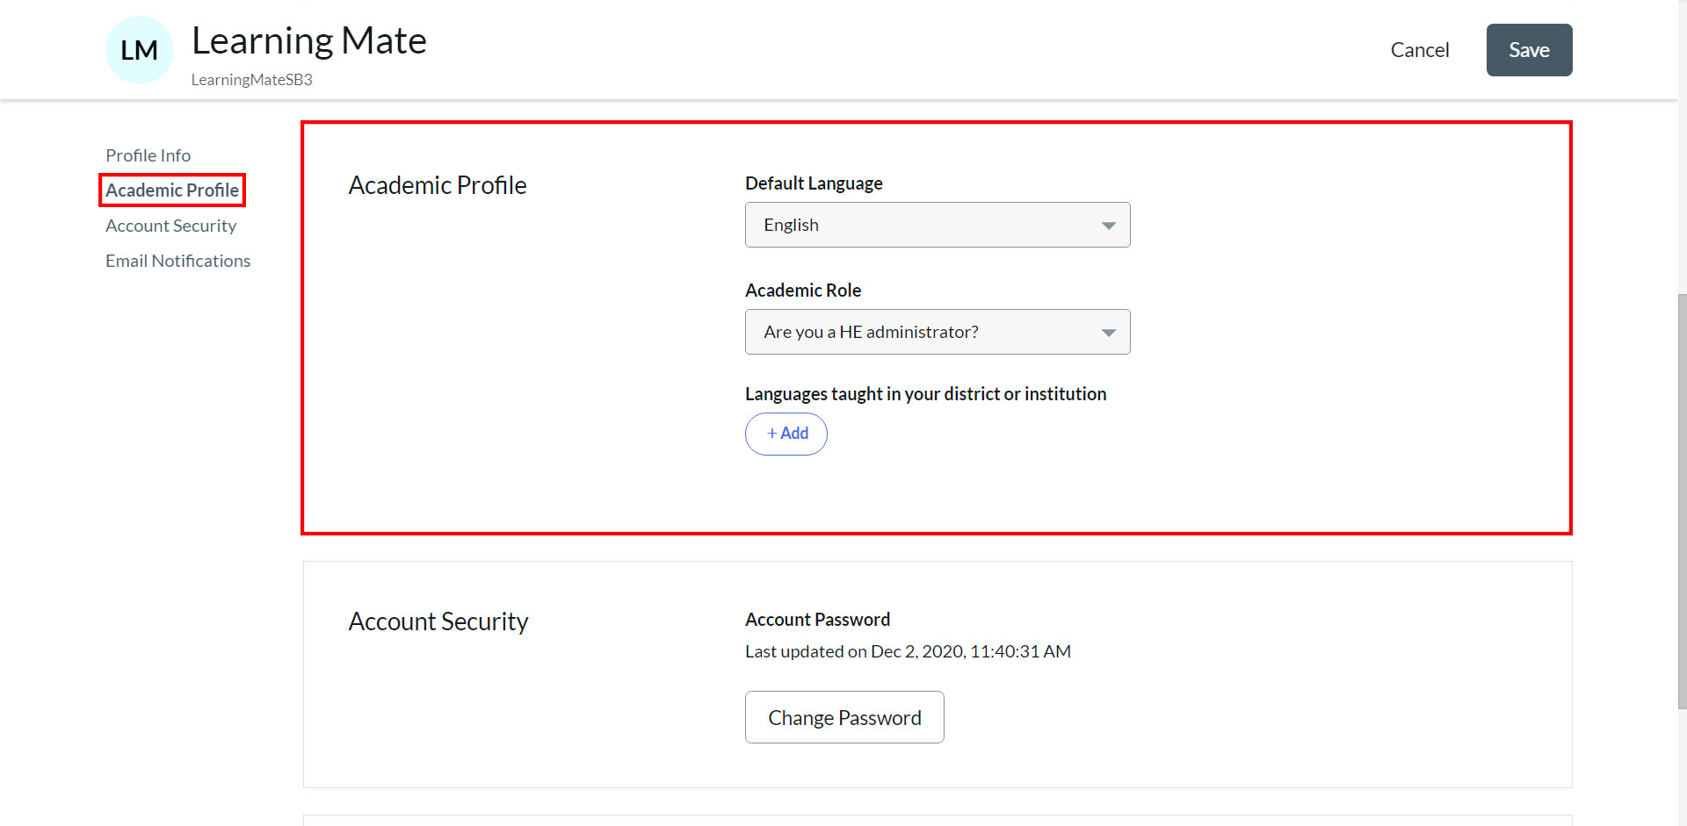Click the LearningMateSB3 username text
The width and height of the screenshot is (1687, 826).
[x=252, y=80]
